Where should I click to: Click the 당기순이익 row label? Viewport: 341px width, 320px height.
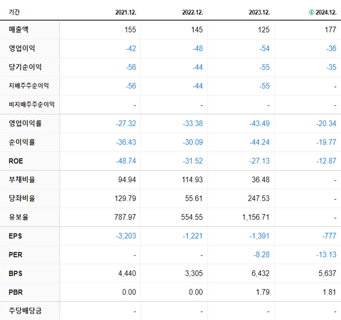pyautogui.click(x=25, y=67)
